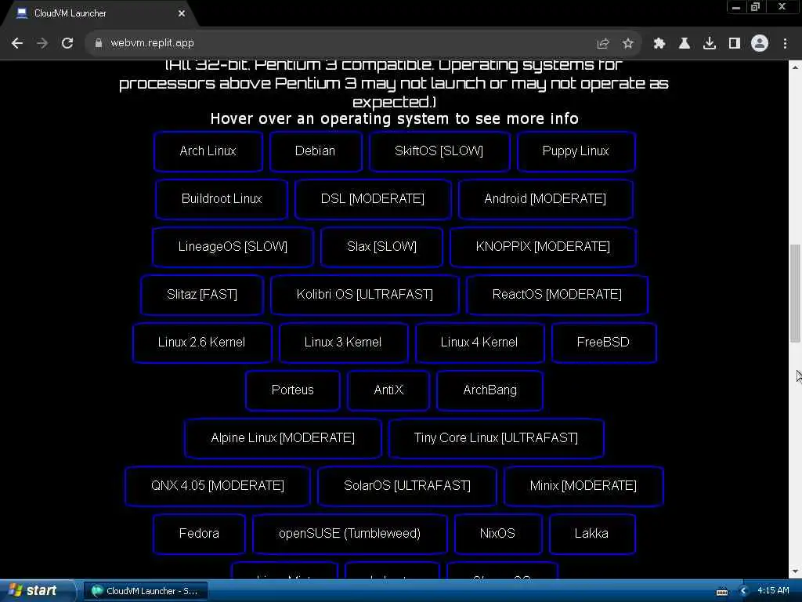The height and width of the screenshot is (602, 802).
Task: Launch KNOPPIX [MODERATE]
Action: pos(544,247)
